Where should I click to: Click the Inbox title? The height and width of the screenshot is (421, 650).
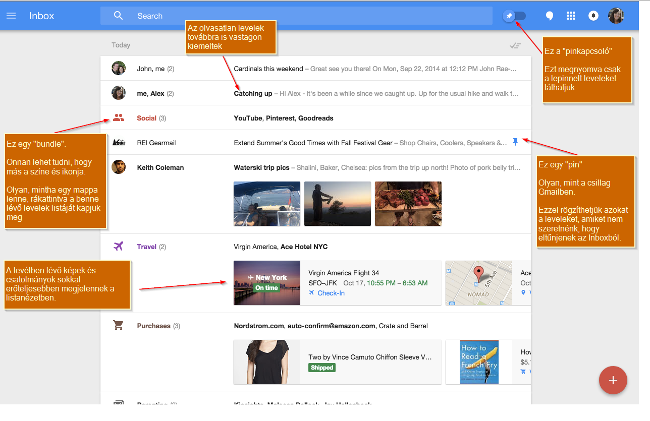pos(41,16)
